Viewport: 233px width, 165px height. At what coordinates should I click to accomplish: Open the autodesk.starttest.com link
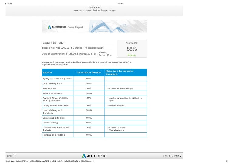tap(55, 64)
